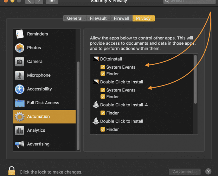This screenshot has width=218, height=176.
Task: Select the Microphone category
Action: pos(44,75)
